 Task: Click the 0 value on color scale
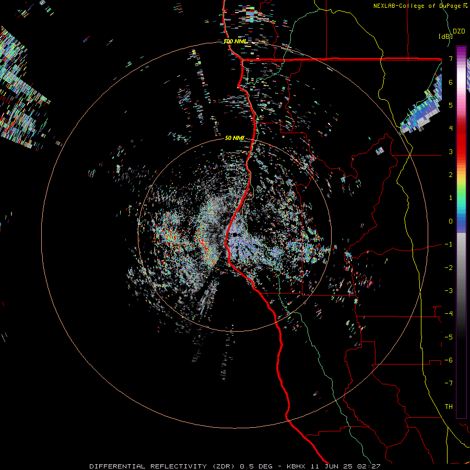click(451, 221)
